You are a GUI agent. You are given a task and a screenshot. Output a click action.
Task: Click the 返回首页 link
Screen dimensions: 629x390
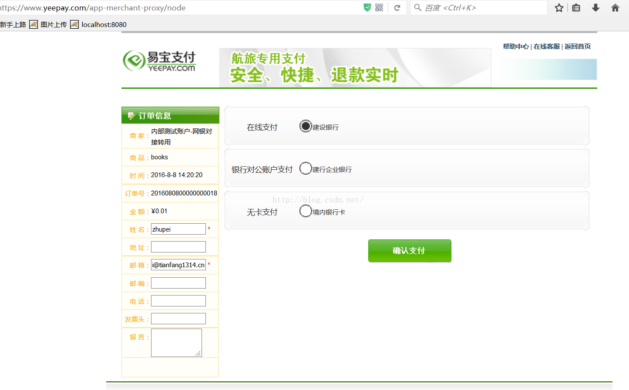click(x=578, y=46)
